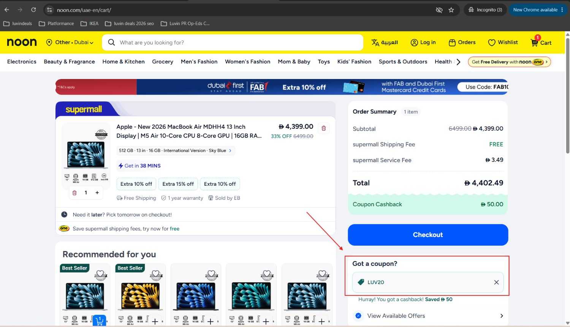Open the Mom & Baby category

click(x=294, y=62)
